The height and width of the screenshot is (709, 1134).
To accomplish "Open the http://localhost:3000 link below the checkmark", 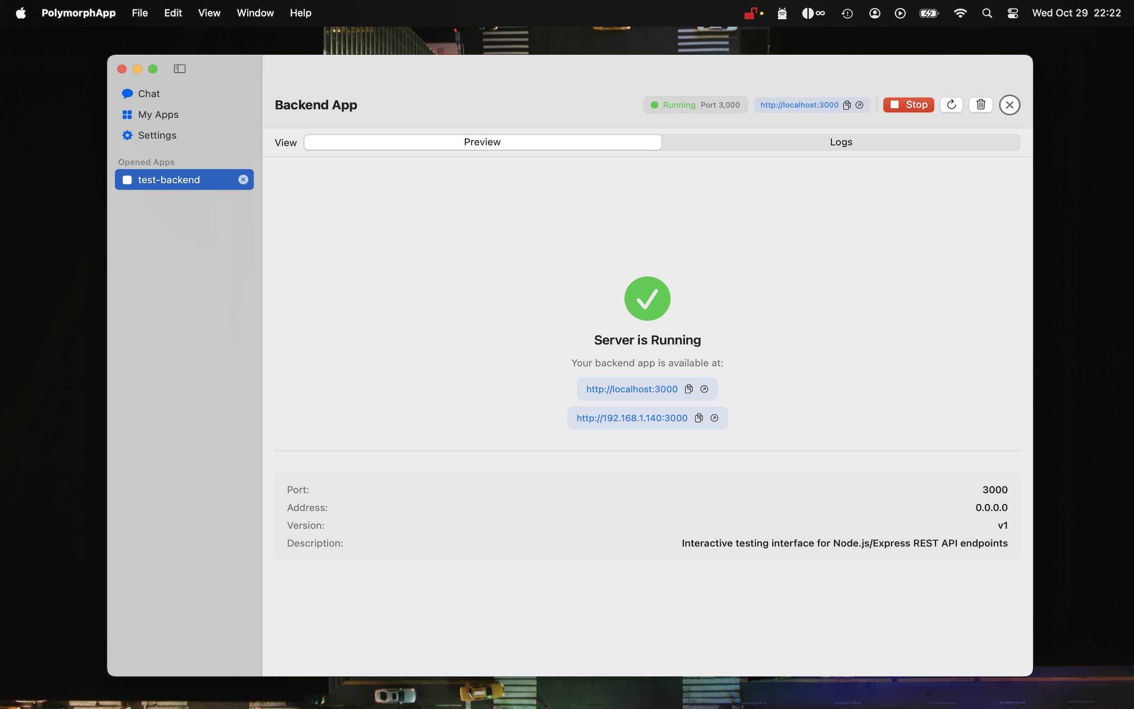I will 632,389.
